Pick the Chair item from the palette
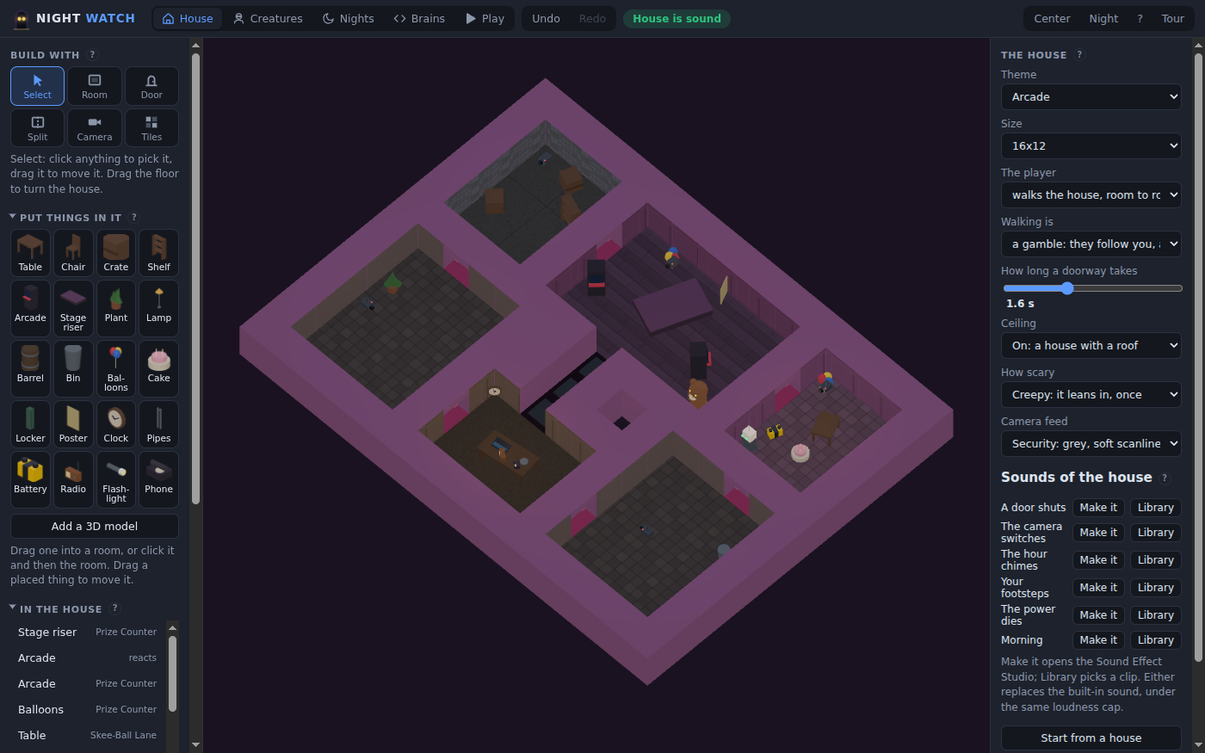 point(73,253)
